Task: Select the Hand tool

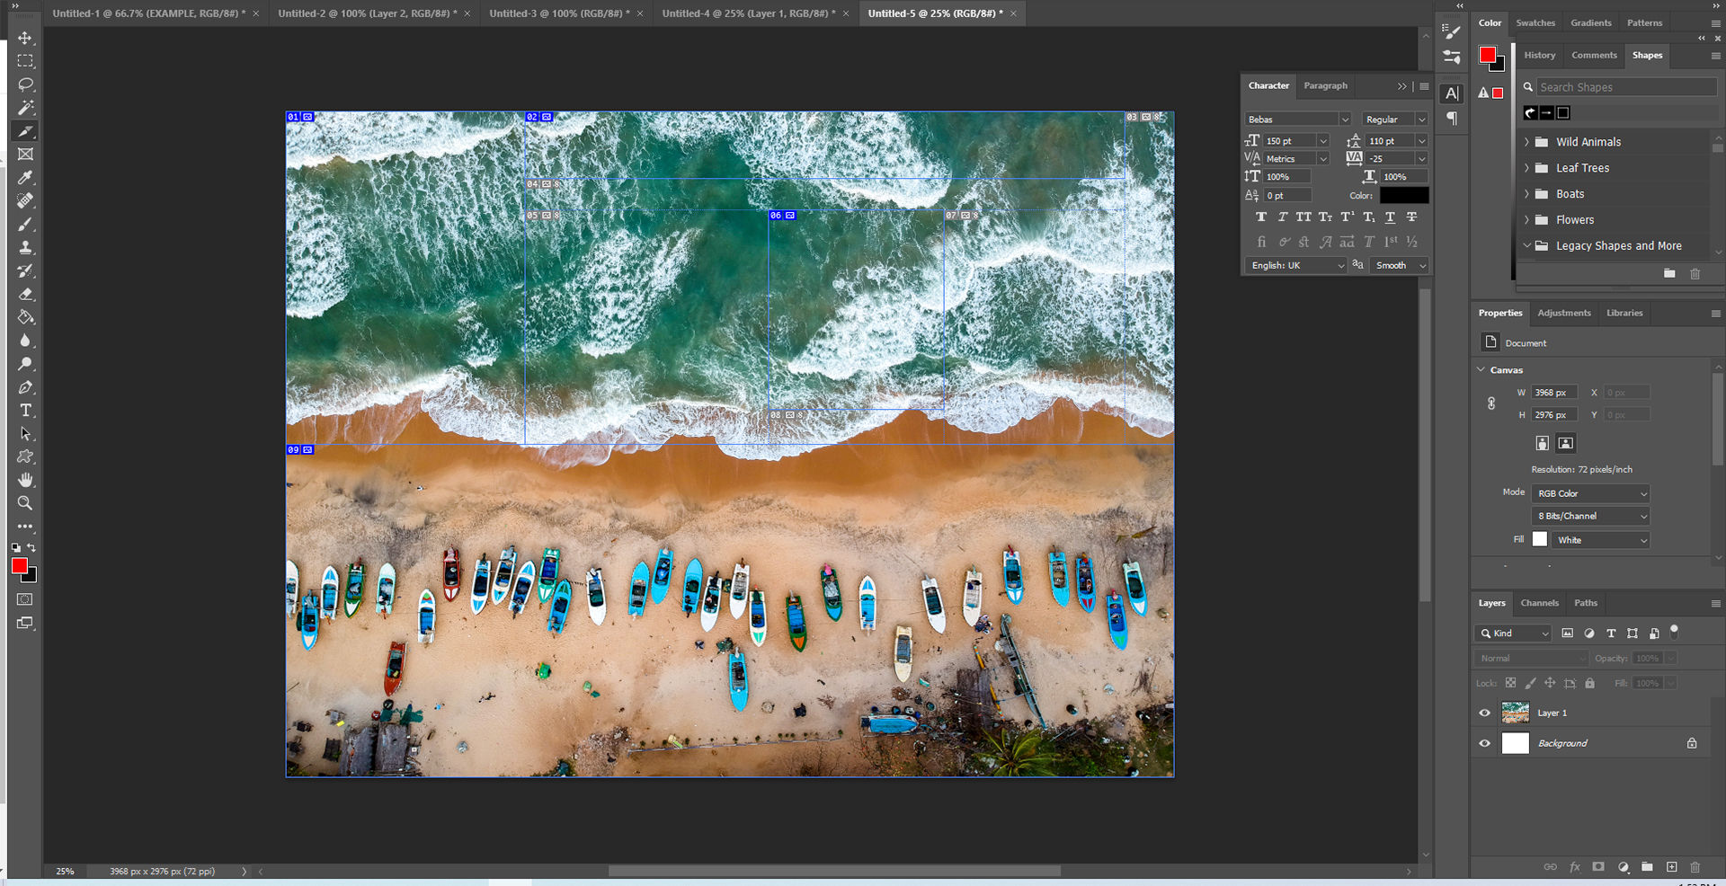Action: (x=25, y=480)
